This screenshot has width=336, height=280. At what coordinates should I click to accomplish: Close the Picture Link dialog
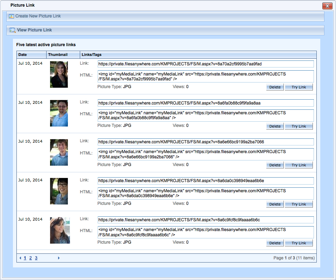[x=327, y=6]
